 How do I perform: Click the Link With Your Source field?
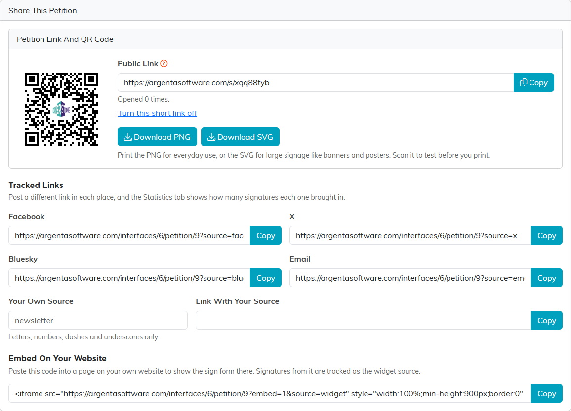click(x=363, y=320)
